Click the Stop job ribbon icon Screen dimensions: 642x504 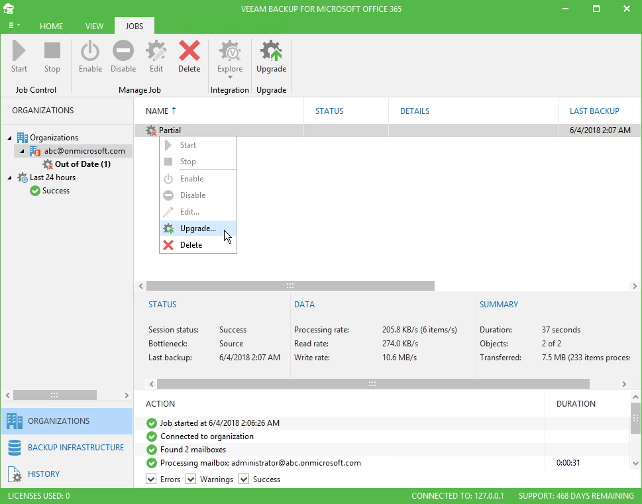[52, 50]
